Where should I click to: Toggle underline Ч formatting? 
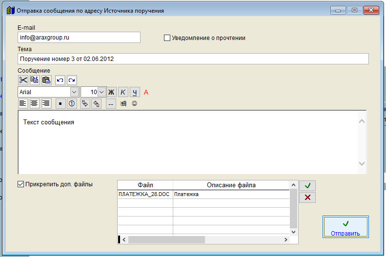click(135, 92)
